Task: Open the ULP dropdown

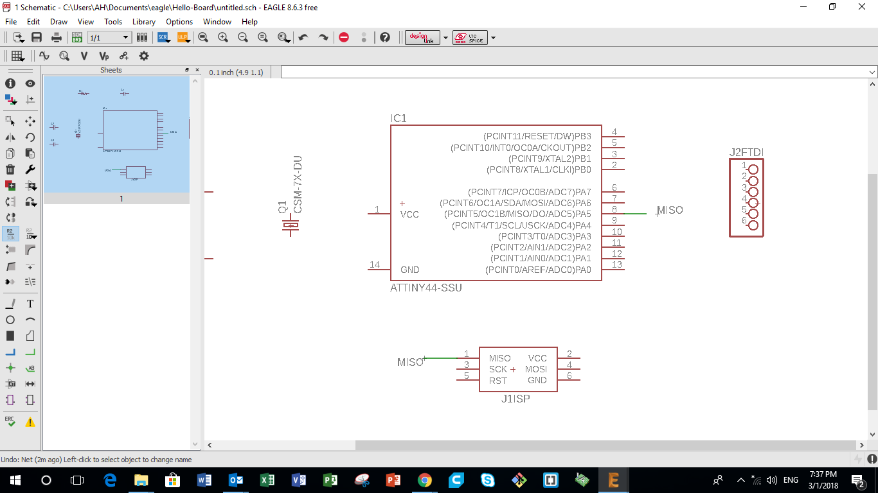Action: (x=183, y=37)
